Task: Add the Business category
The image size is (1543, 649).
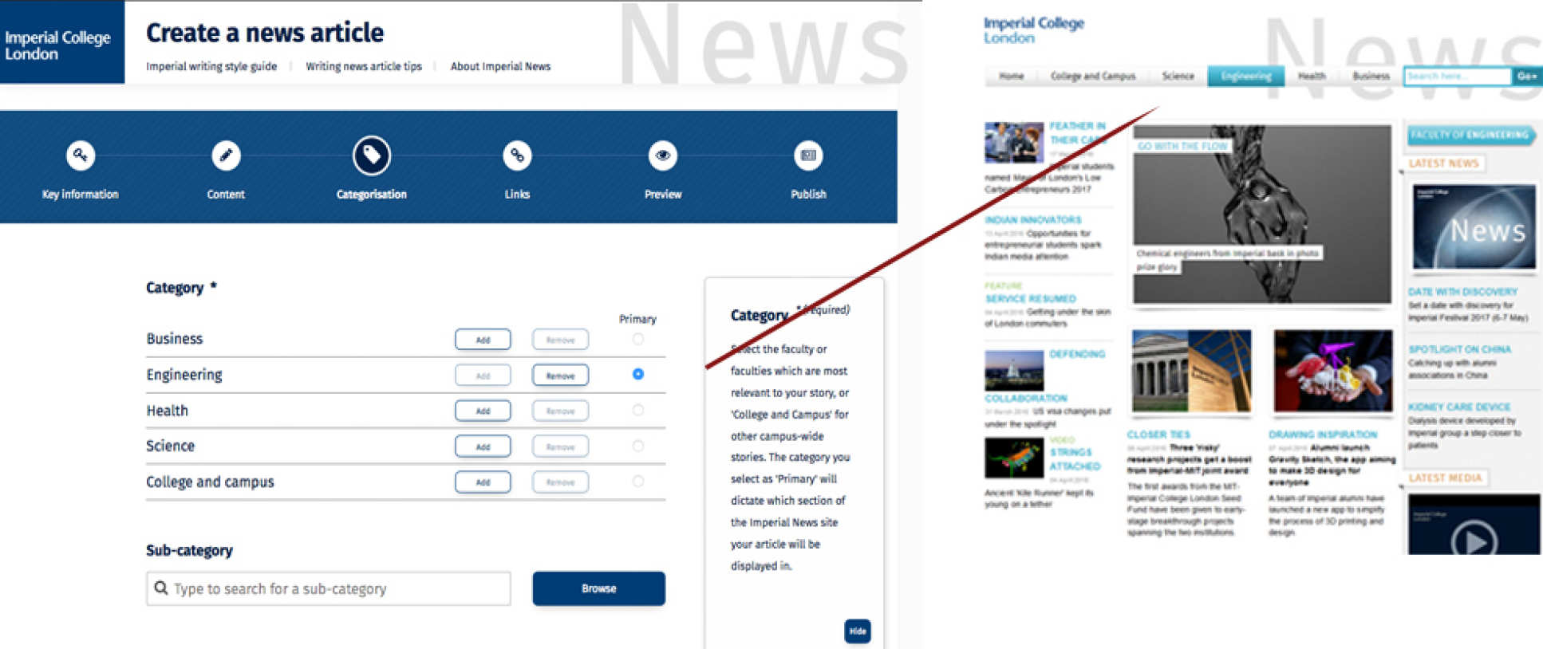Action: coord(483,340)
